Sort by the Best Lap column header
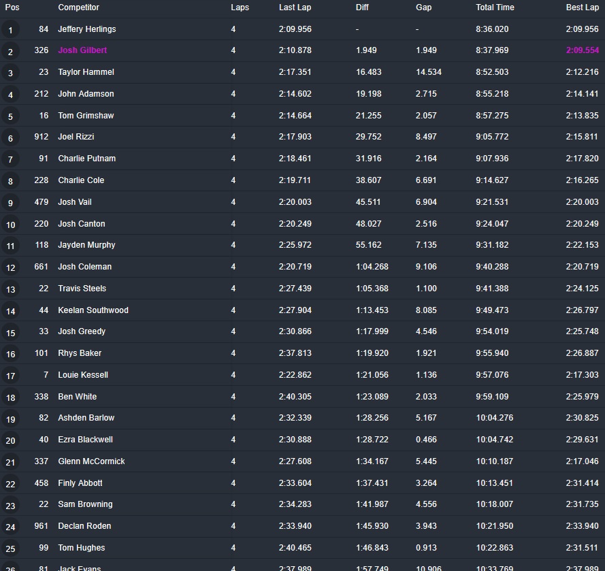This screenshot has width=605, height=571. point(582,7)
